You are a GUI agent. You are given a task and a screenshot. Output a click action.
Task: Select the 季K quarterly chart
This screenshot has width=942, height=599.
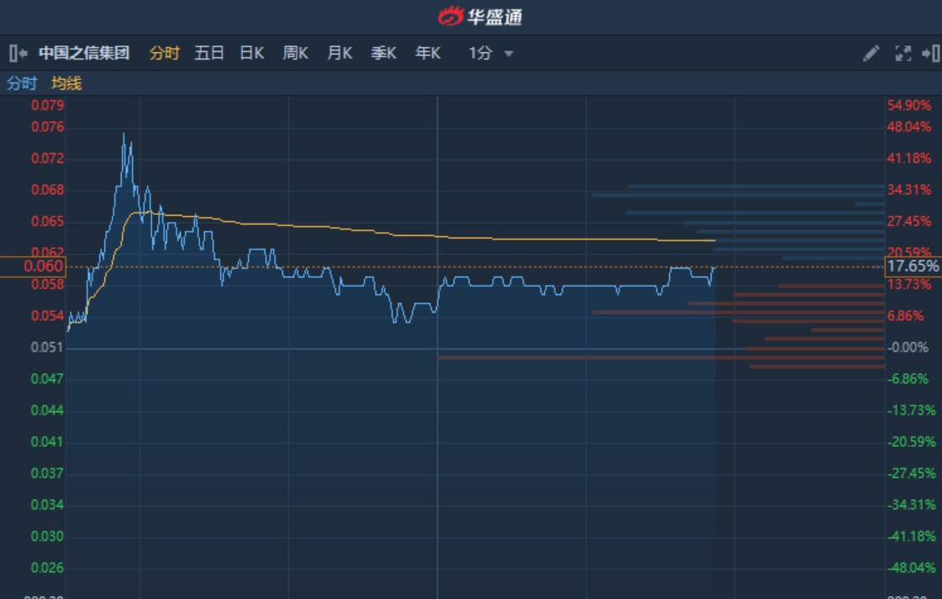click(x=384, y=54)
